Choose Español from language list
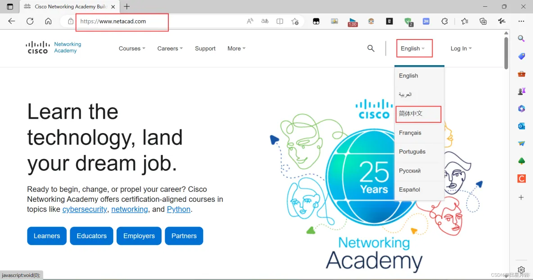The image size is (533, 280). pos(419,190)
